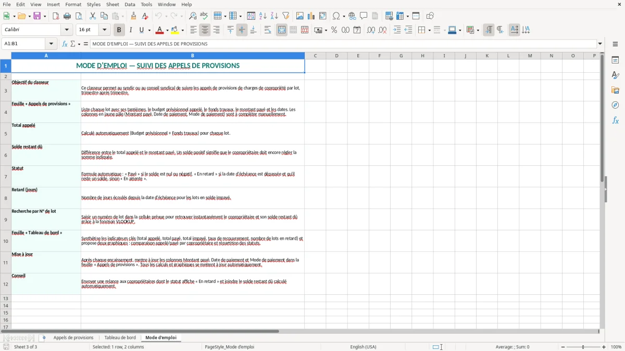Click the Print icon

pos(67,16)
